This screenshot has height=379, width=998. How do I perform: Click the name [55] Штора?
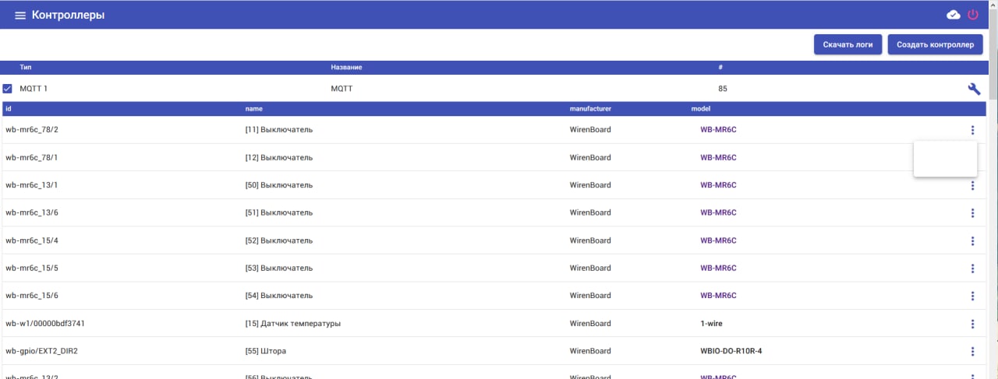(x=266, y=351)
